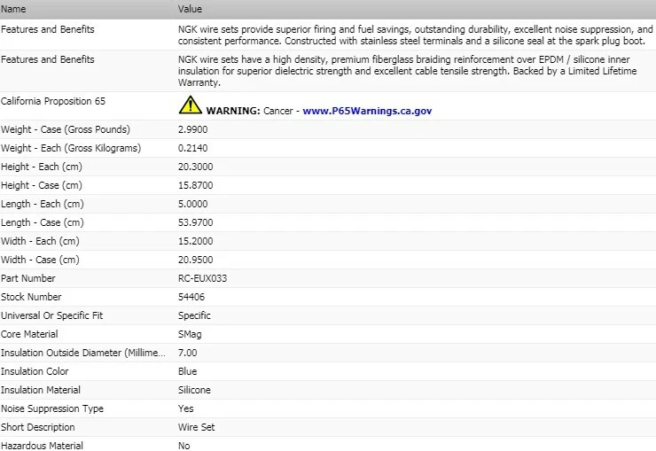Click the Height - Each value 20.3000
This screenshot has width=656, height=451.
coord(195,167)
